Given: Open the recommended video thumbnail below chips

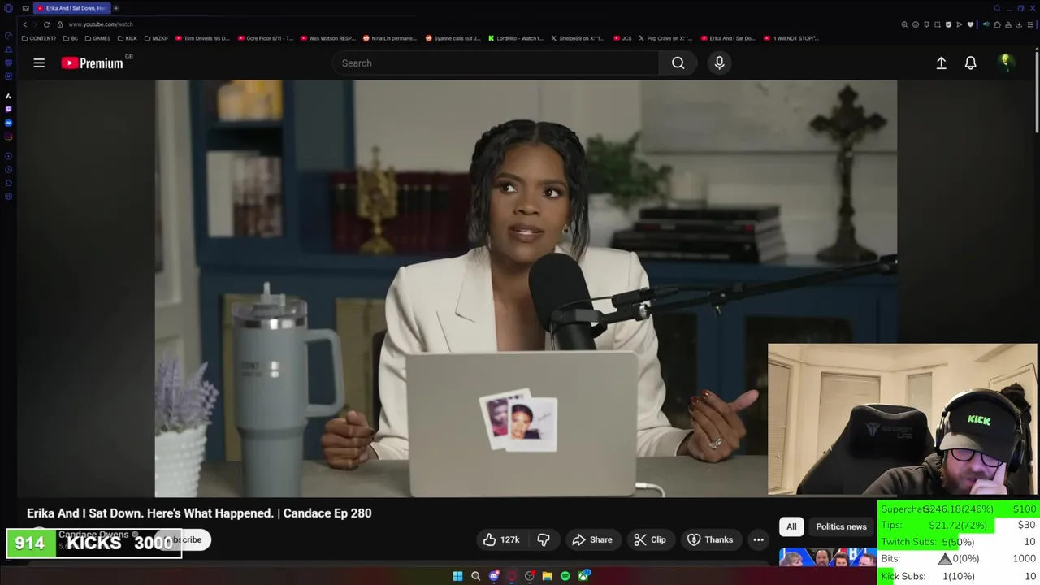Looking at the screenshot, I should point(827,557).
